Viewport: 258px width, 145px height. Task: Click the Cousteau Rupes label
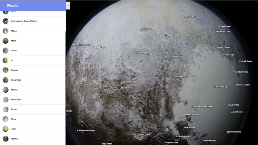(x=228, y=55)
